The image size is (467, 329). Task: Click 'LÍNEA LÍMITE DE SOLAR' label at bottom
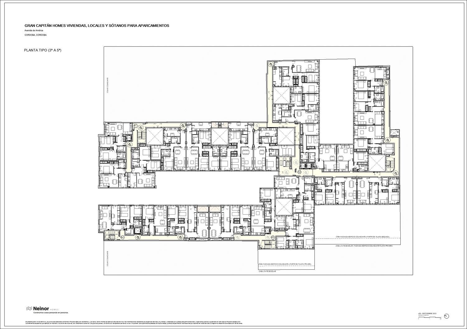point(267,272)
